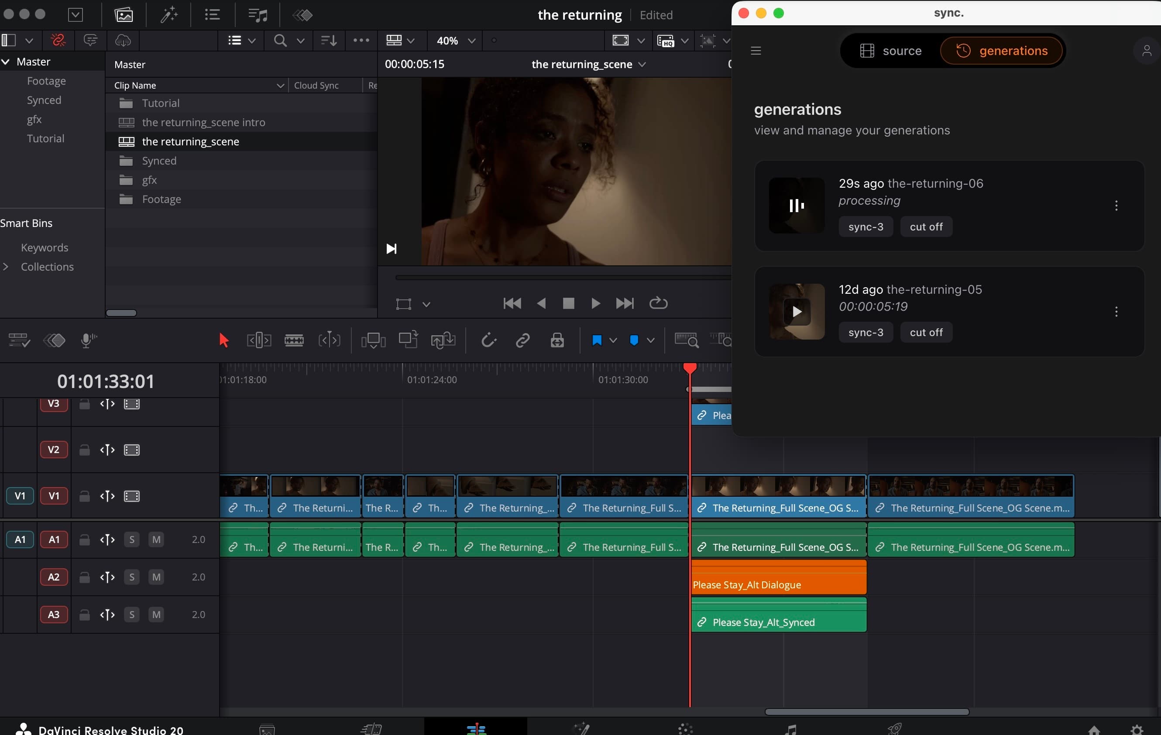This screenshot has width=1161, height=735.
Task: Click the media pool search magnifier
Action: (280, 41)
